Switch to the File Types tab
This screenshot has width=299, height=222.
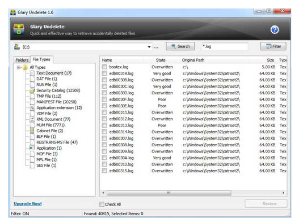coord(41,59)
